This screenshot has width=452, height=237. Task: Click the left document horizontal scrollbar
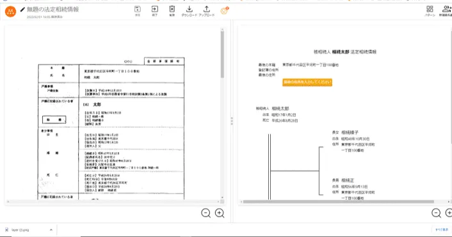114,202
